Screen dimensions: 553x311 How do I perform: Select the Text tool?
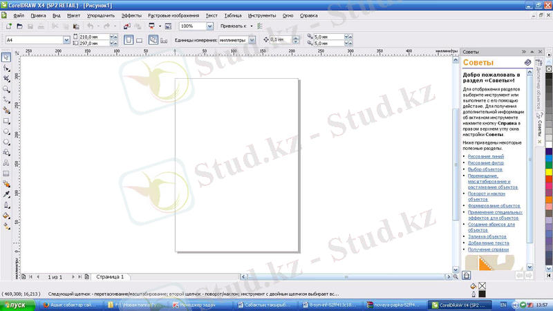click(x=6, y=162)
